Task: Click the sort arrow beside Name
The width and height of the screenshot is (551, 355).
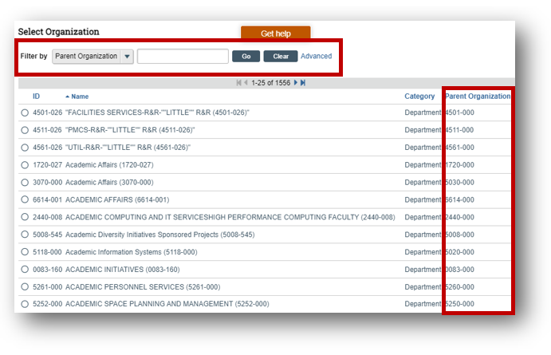Action: point(67,97)
